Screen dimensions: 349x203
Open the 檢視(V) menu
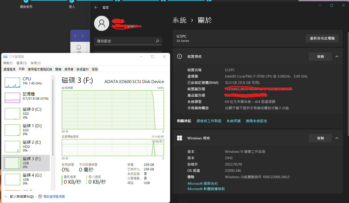(36, 63)
